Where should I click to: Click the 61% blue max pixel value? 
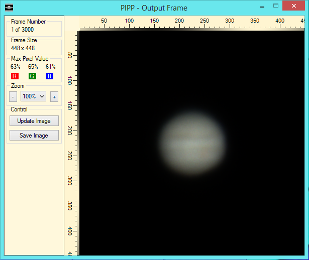point(51,67)
